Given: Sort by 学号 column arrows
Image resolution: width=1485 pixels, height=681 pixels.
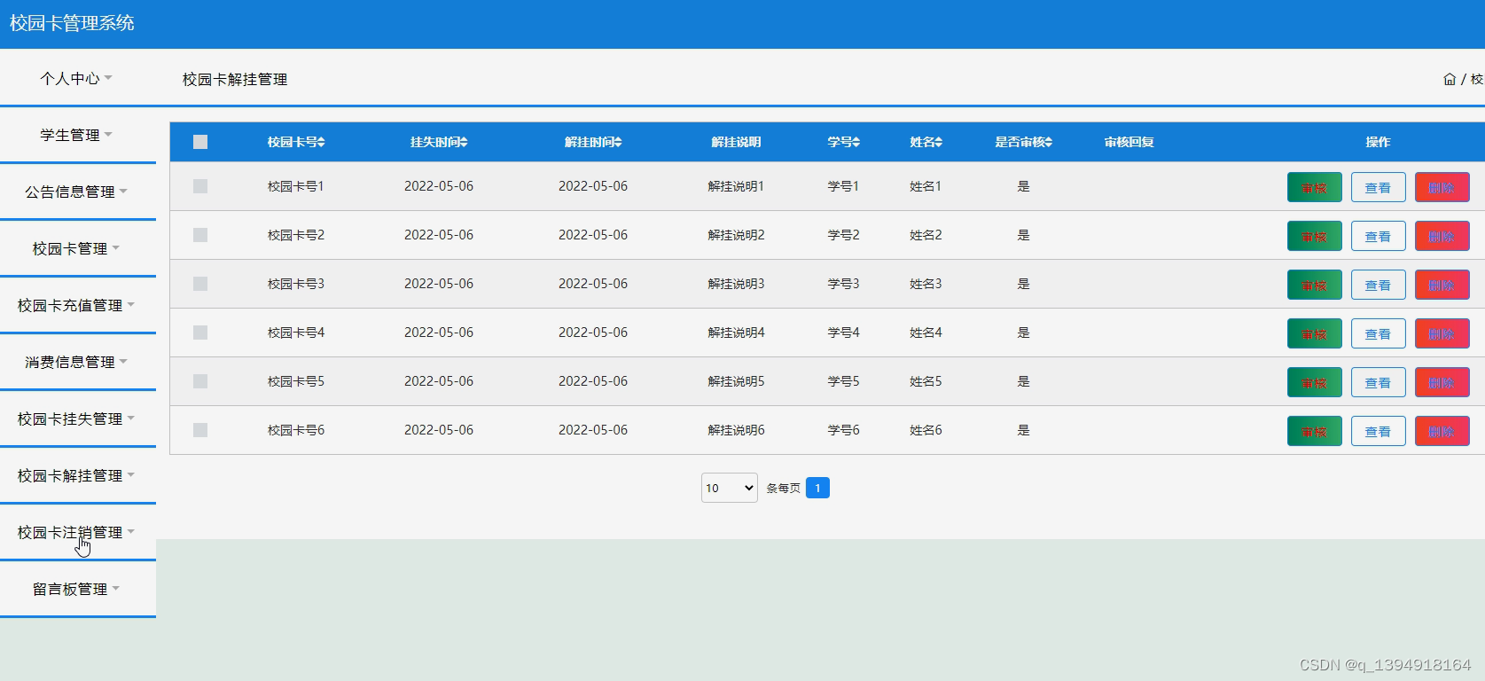Looking at the screenshot, I should coord(856,142).
